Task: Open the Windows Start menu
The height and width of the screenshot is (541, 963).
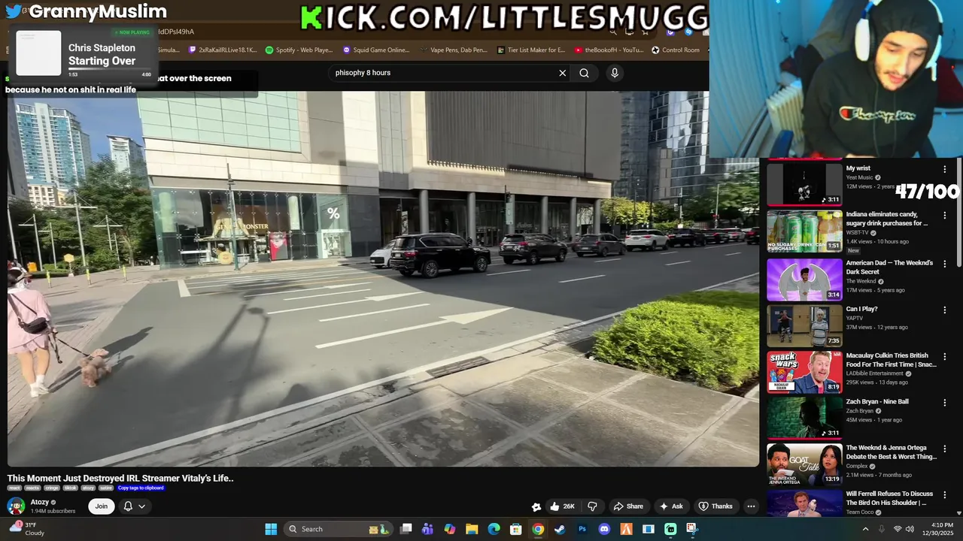Action: tap(271, 529)
